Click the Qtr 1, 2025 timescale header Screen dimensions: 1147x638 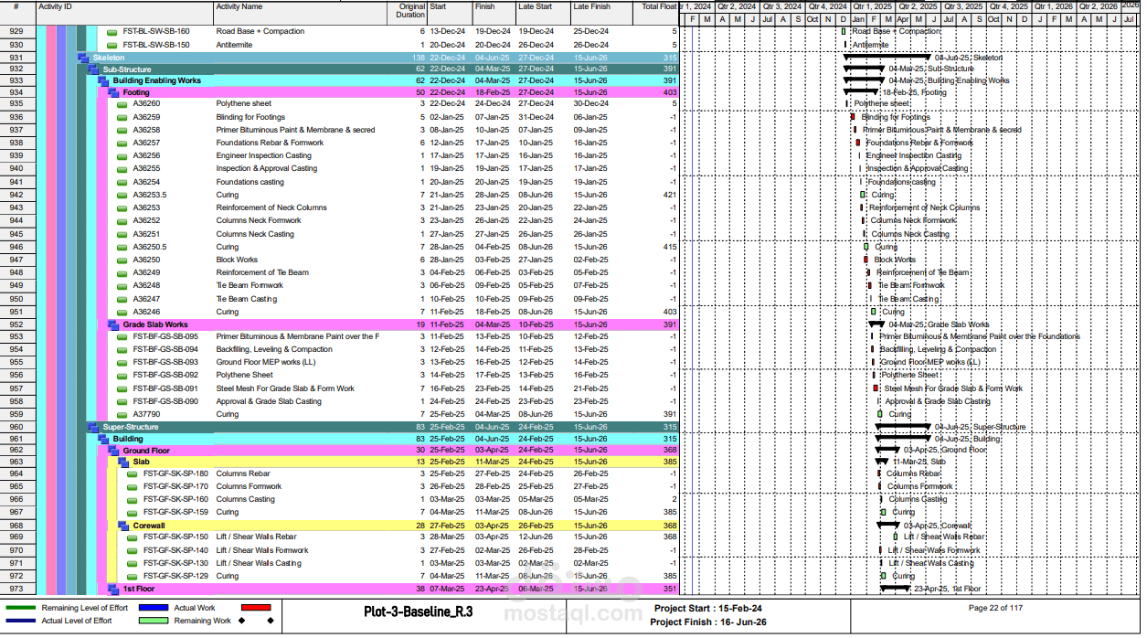point(873,6)
